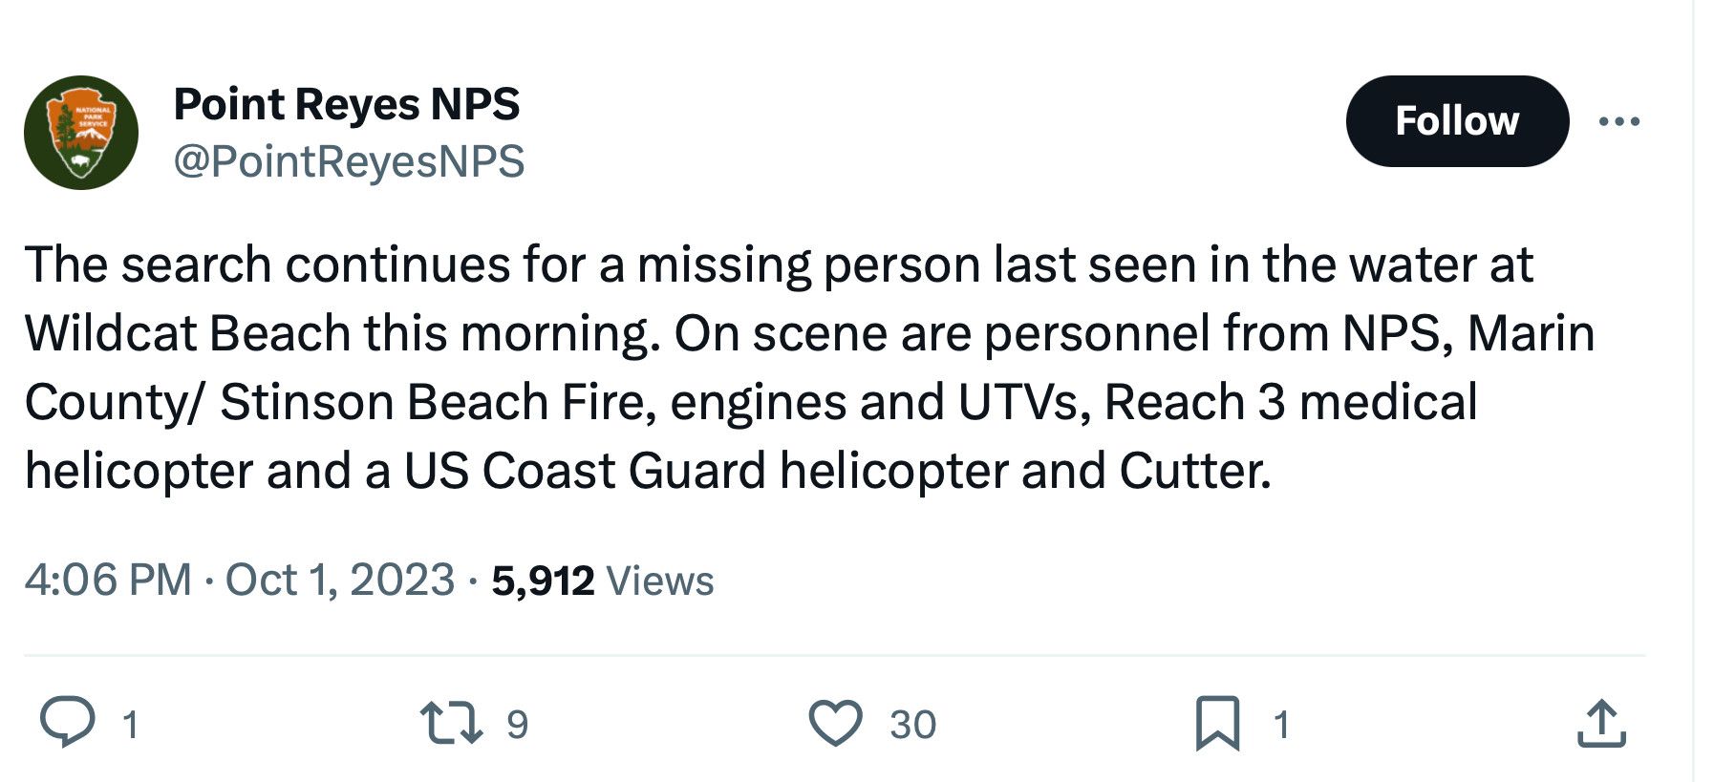Screen dimensions: 1714x782
Task: Follow Point Reyes NPS account
Action: [1457, 121]
